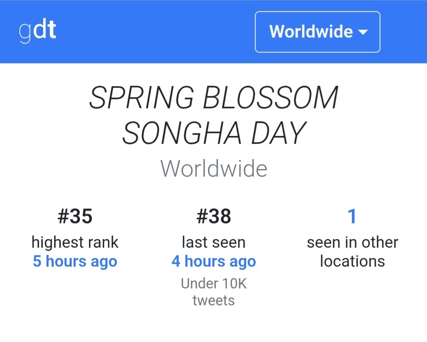Click the locations word under the count

coord(352,261)
